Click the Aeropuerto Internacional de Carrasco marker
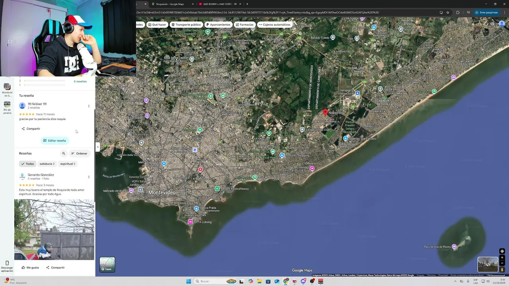 [357, 93]
